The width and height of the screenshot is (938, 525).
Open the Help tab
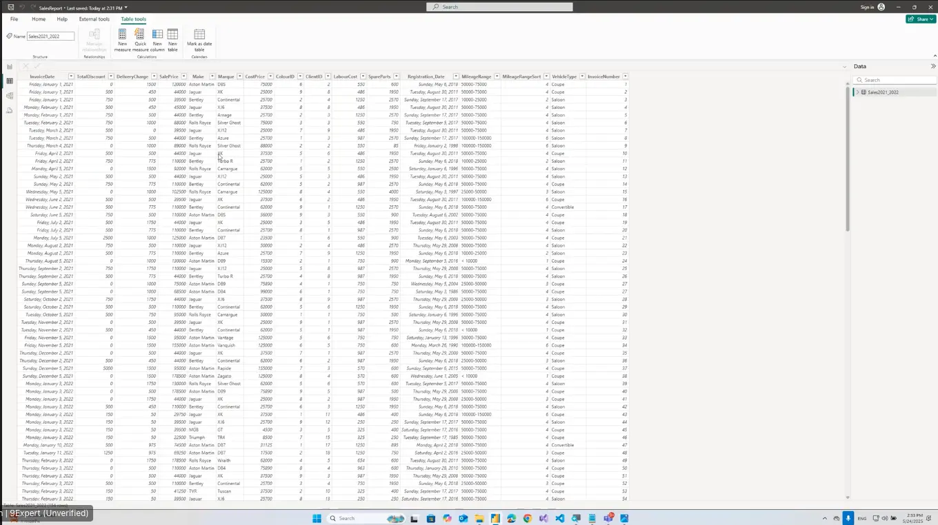point(62,19)
